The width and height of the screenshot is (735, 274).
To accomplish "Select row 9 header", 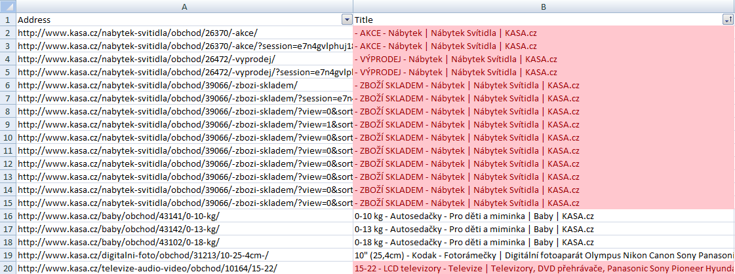I will 8,124.
